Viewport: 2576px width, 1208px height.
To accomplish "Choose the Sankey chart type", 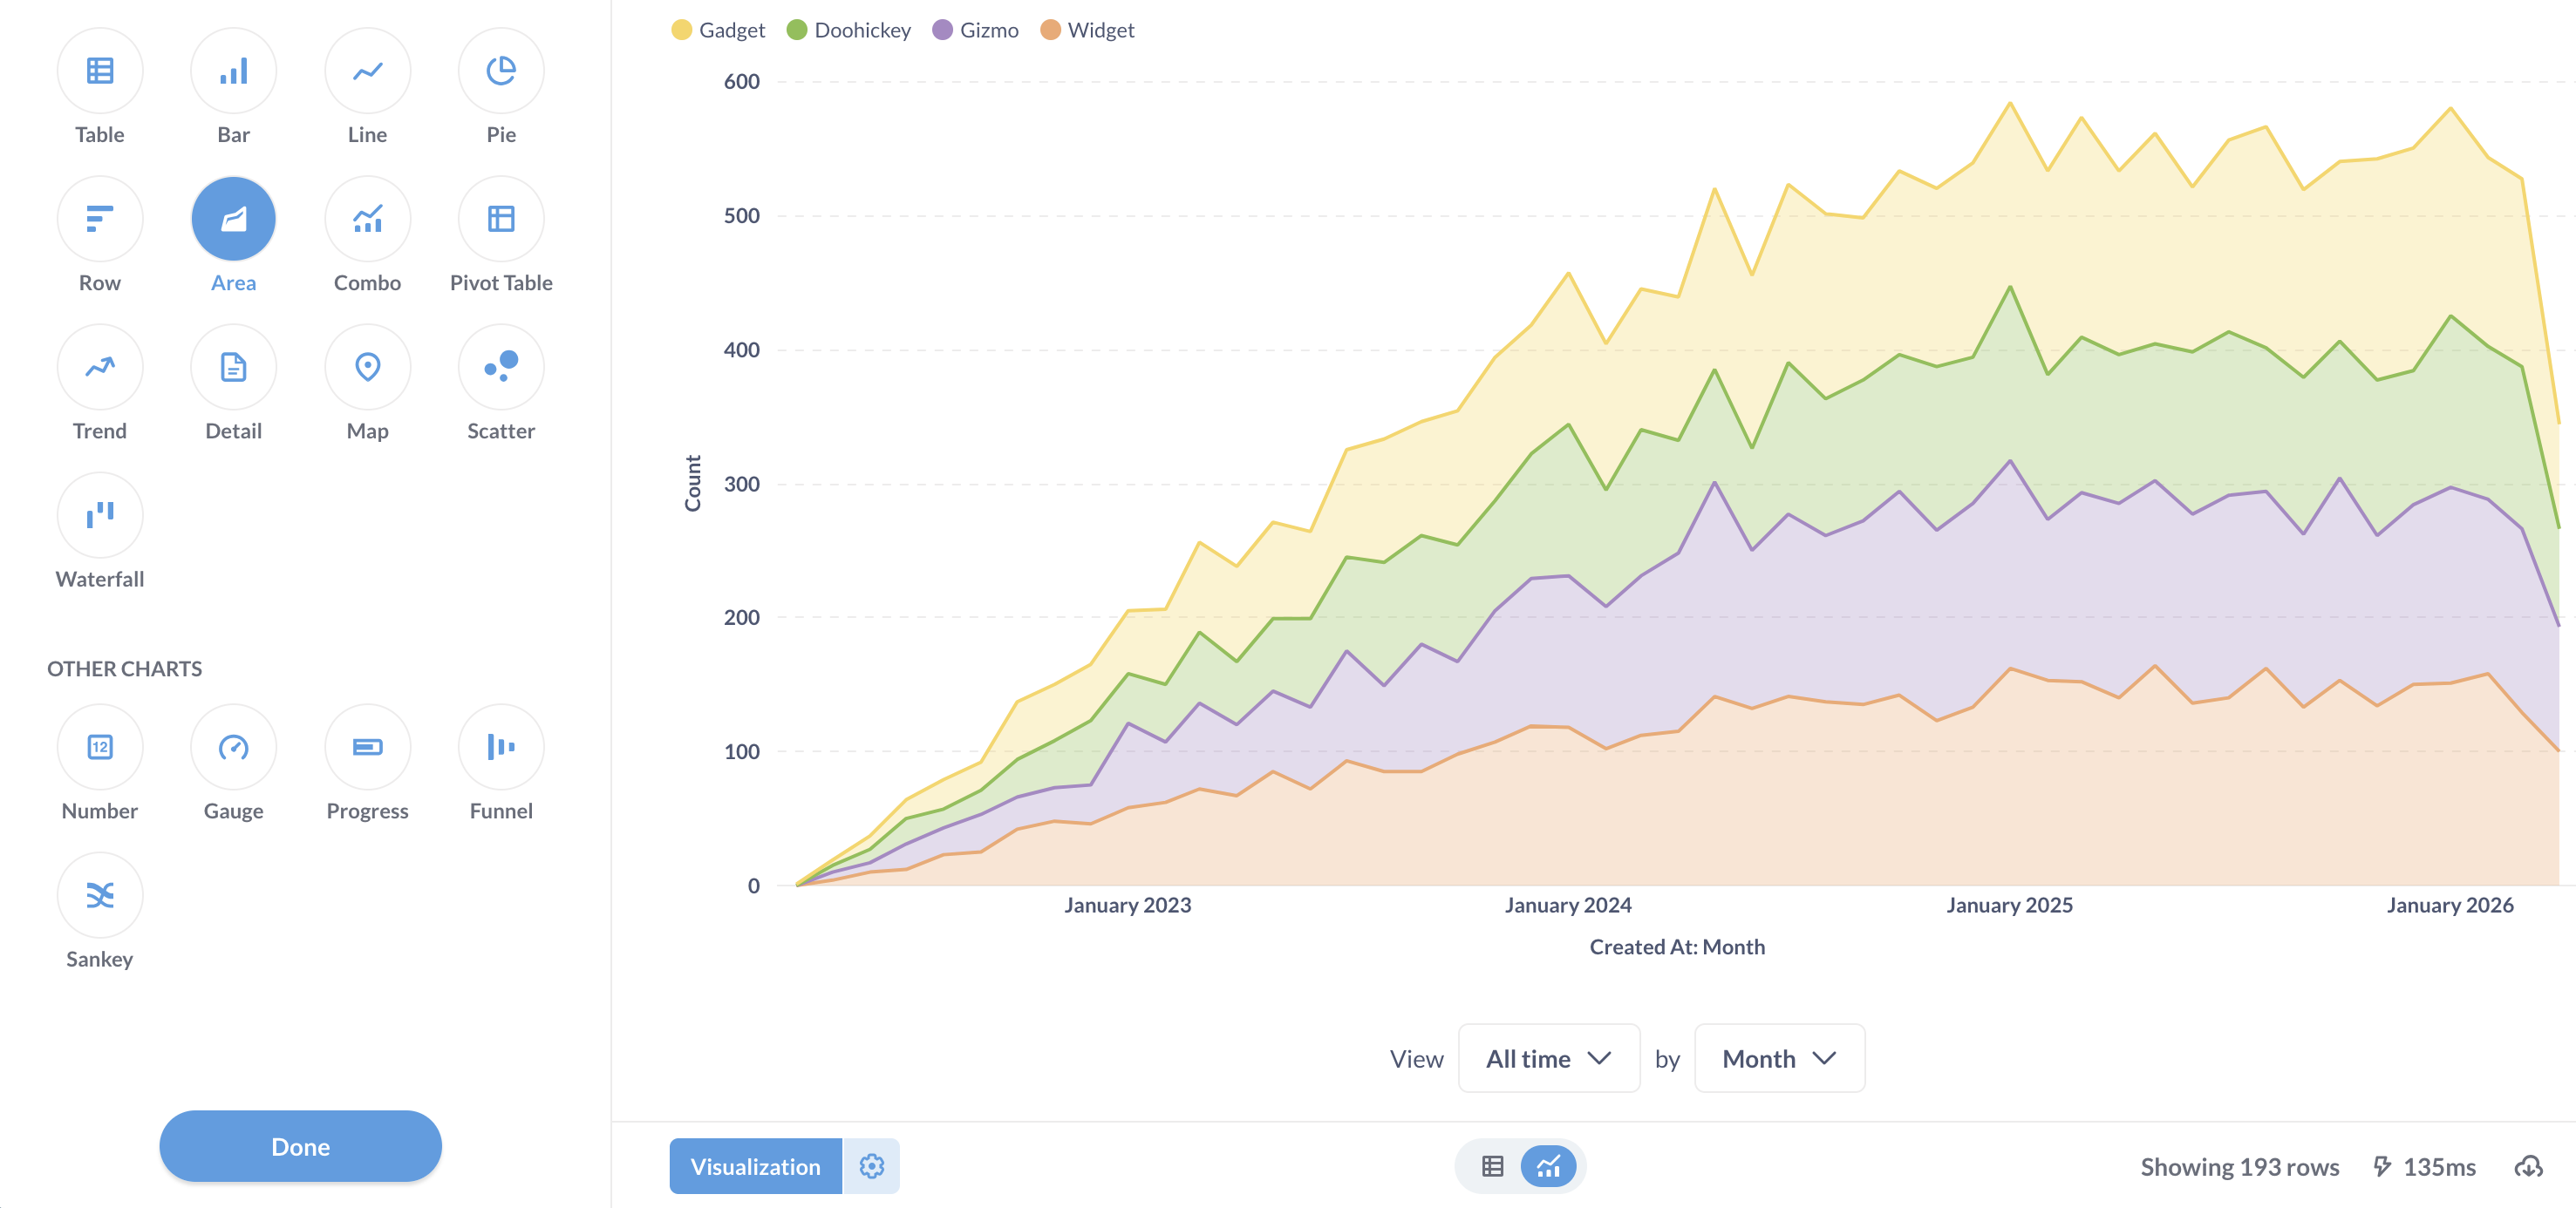I will coord(99,894).
